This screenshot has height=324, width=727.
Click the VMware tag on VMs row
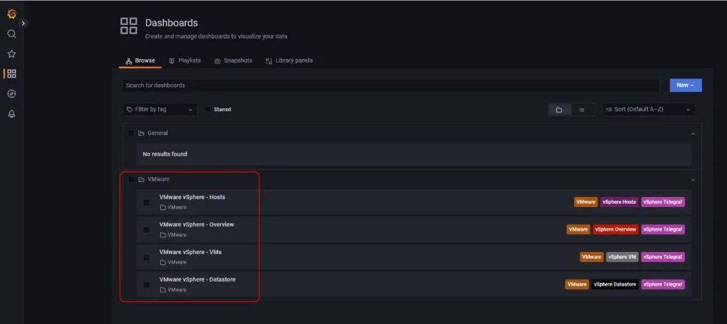point(592,257)
